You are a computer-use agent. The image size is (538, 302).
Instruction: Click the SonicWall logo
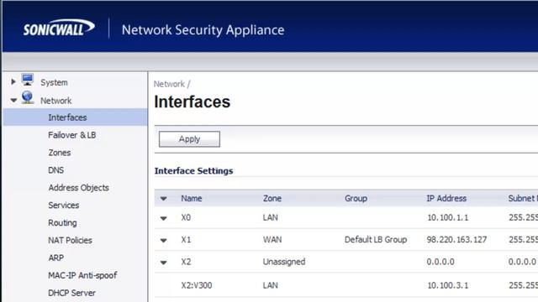(x=59, y=28)
